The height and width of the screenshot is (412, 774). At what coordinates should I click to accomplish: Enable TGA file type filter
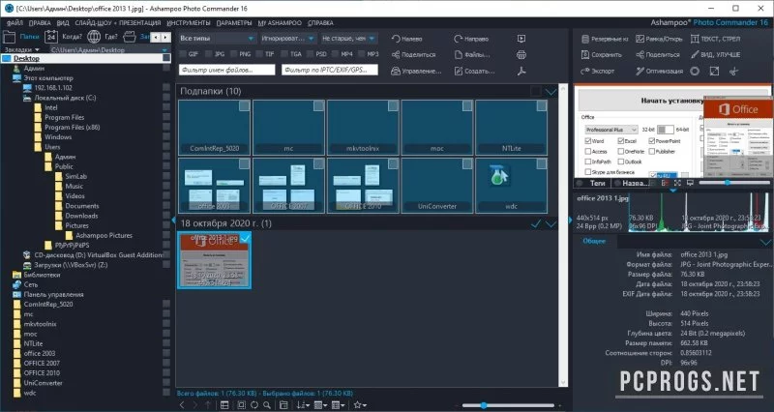click(284, 54)
